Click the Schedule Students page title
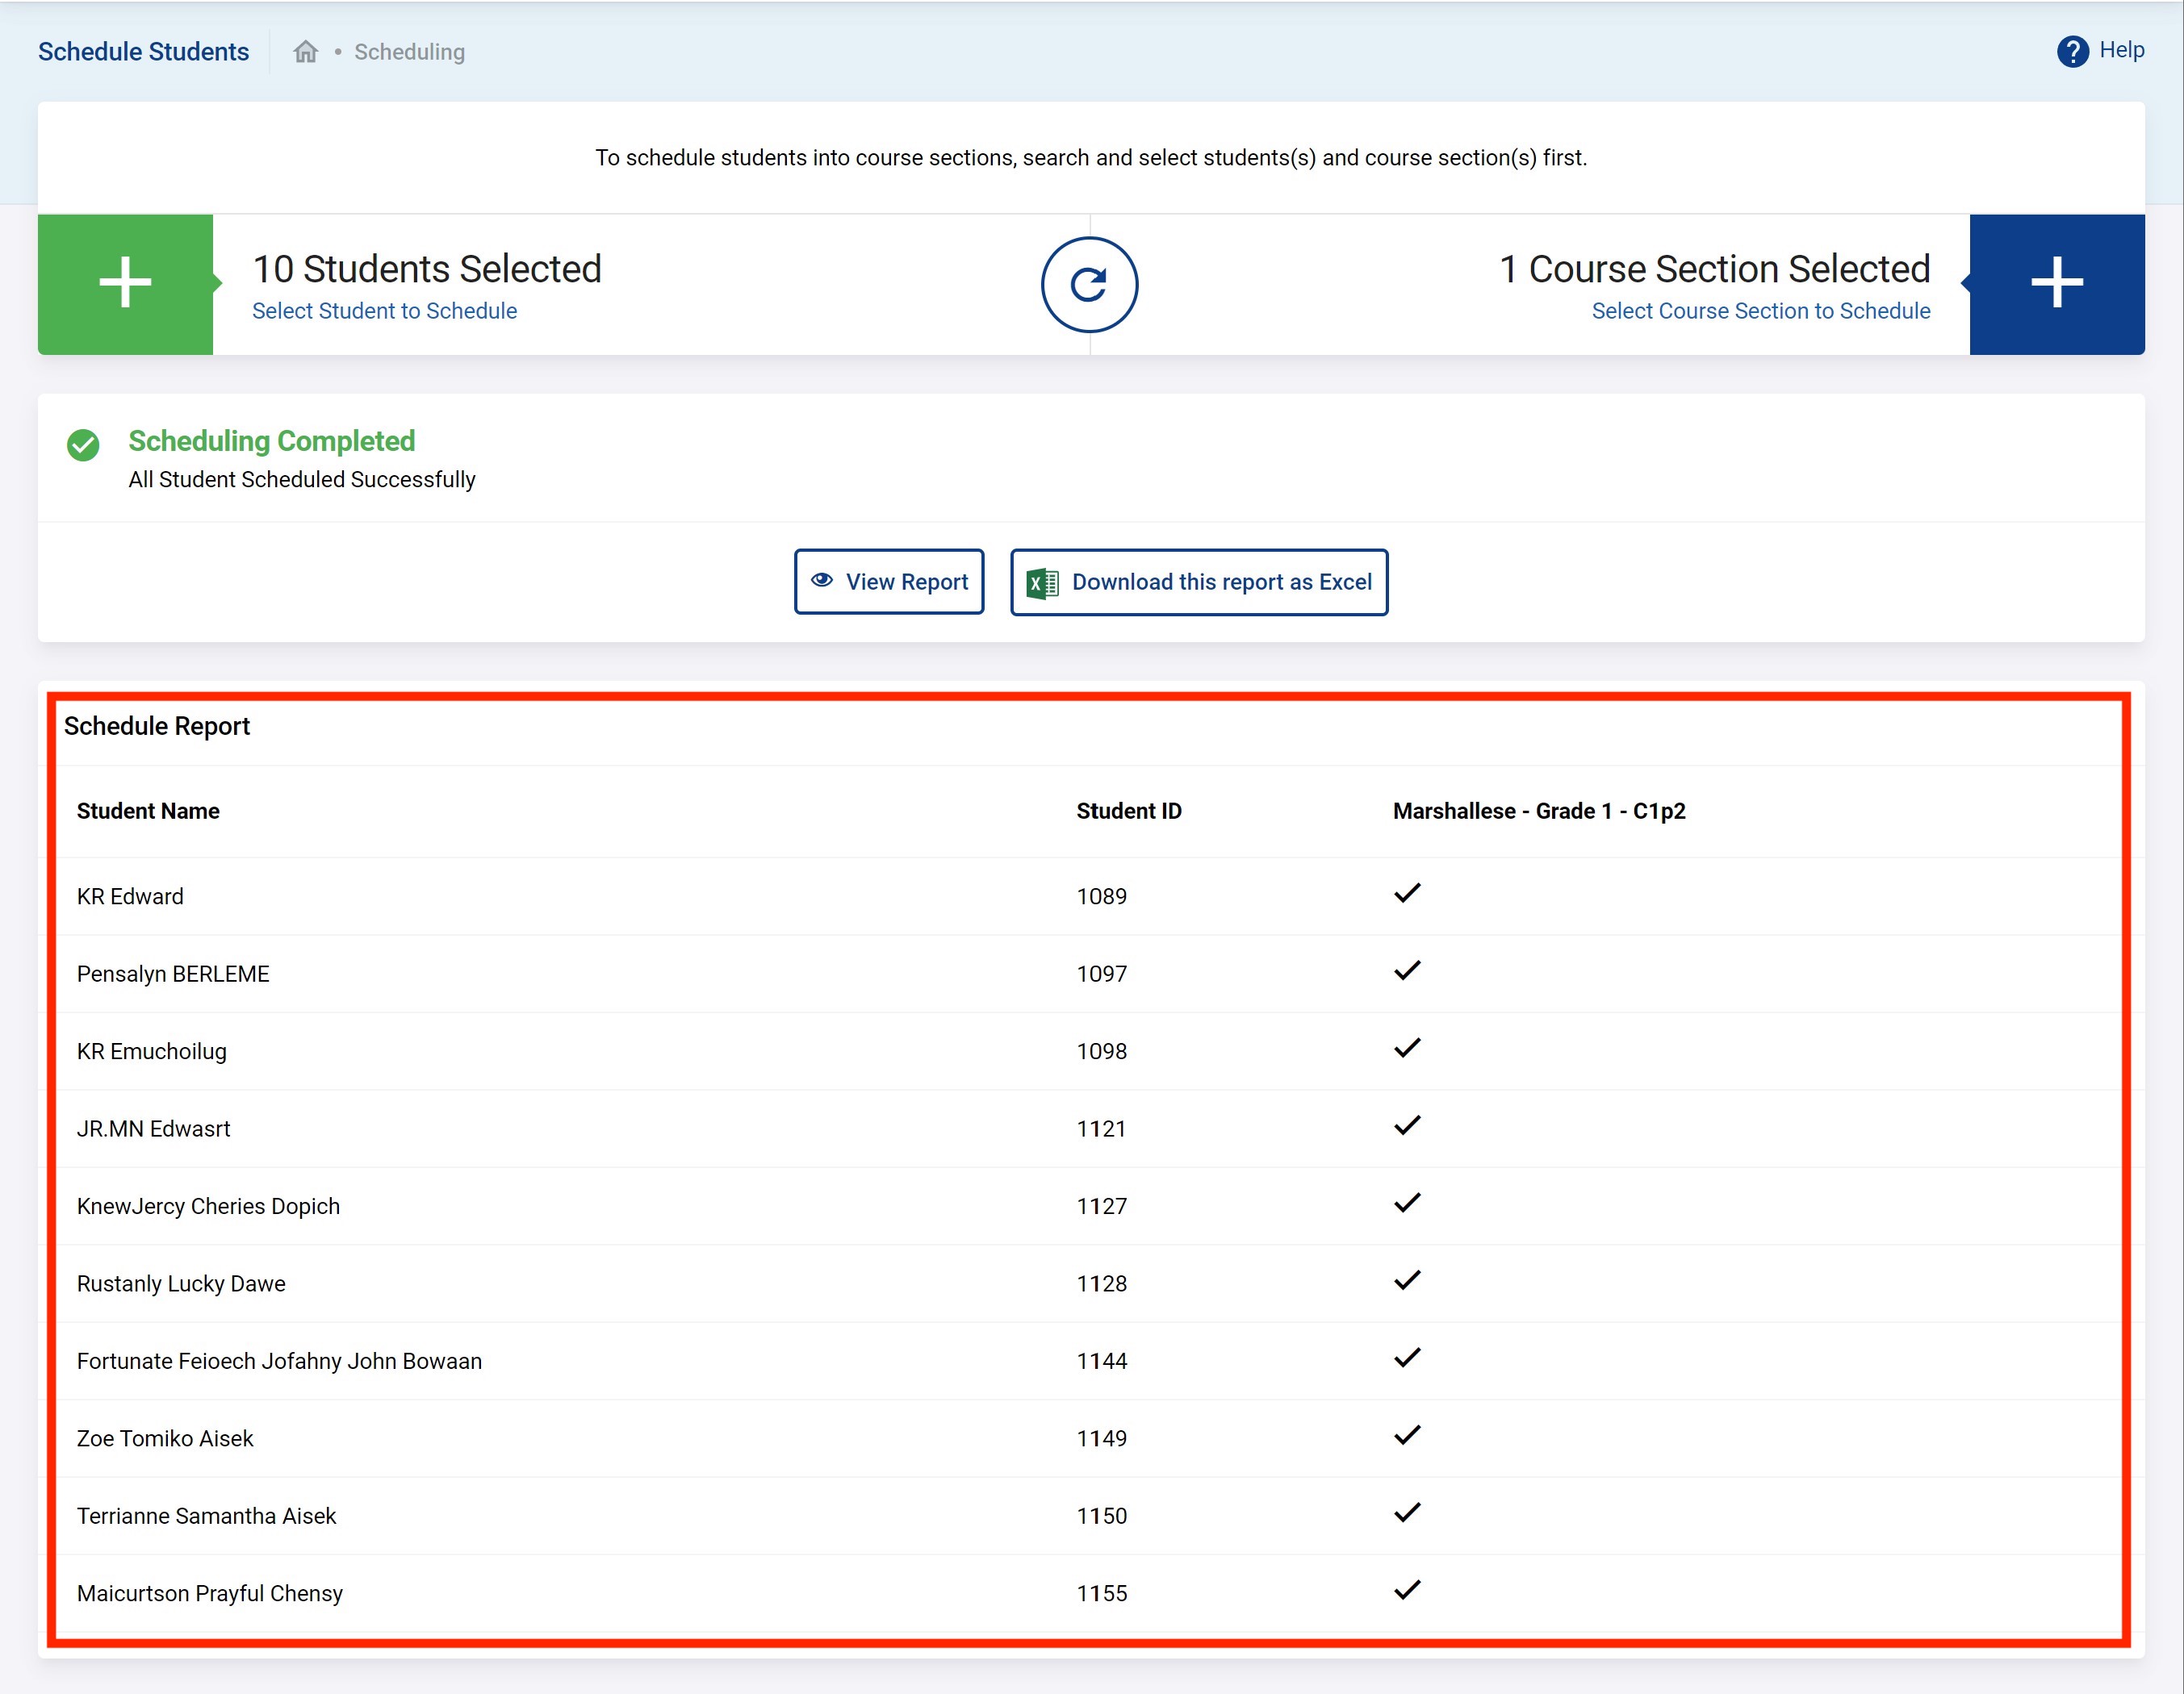The image size is (2184, 1694). coord(143,52)
